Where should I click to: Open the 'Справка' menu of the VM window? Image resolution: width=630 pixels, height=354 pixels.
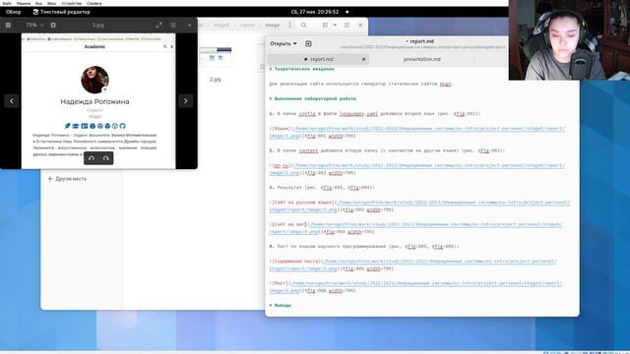[94, 3]
